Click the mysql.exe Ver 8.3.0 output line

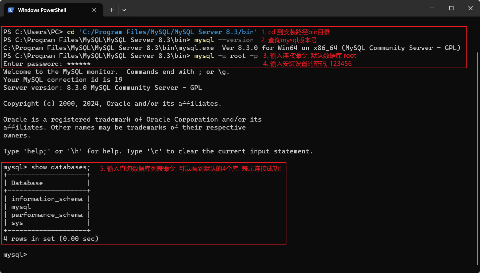(232, 48)
